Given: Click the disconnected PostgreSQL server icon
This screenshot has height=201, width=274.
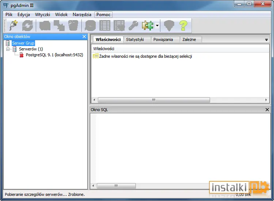Looking at the screenshot, I should coord(21,55).
